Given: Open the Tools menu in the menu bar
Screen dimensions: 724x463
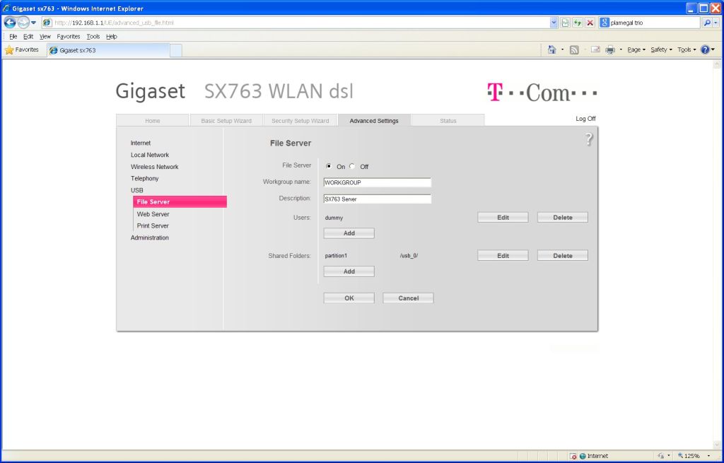Looking at the screenshot, I should (93, 37).
